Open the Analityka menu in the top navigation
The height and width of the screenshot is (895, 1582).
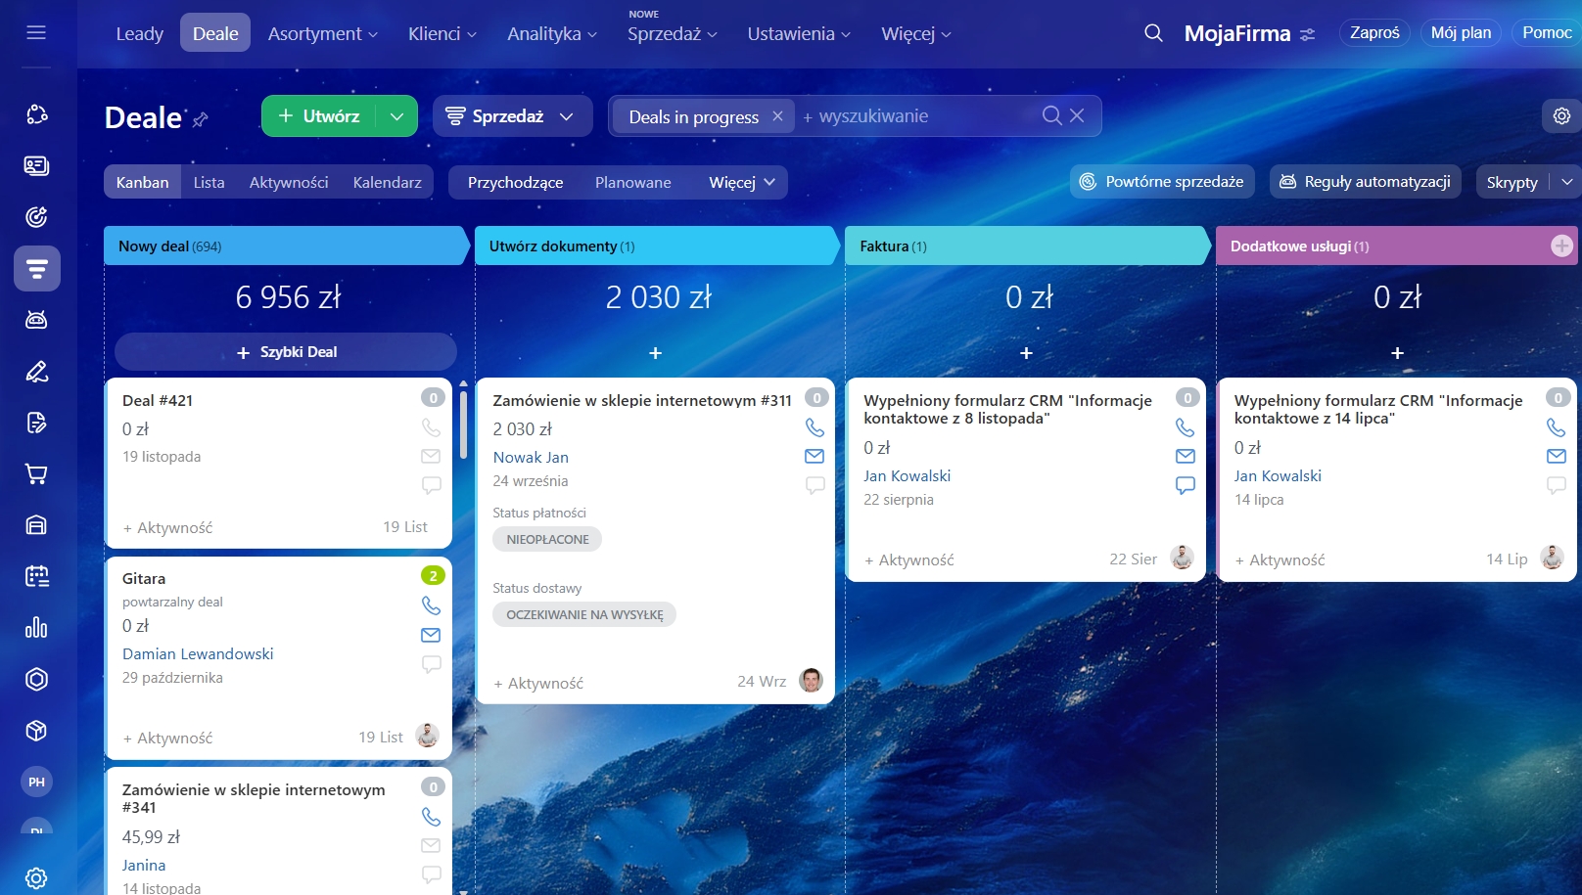click(x=551, y=34)
